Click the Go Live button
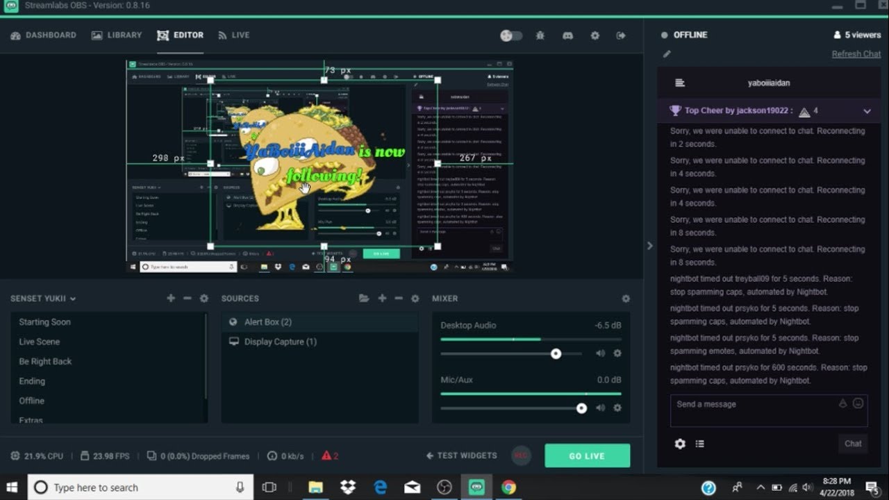 tap(588, 456)
